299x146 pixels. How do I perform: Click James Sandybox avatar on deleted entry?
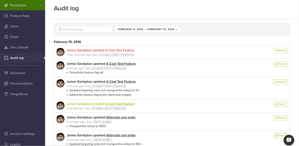click(x=60, y=52)
